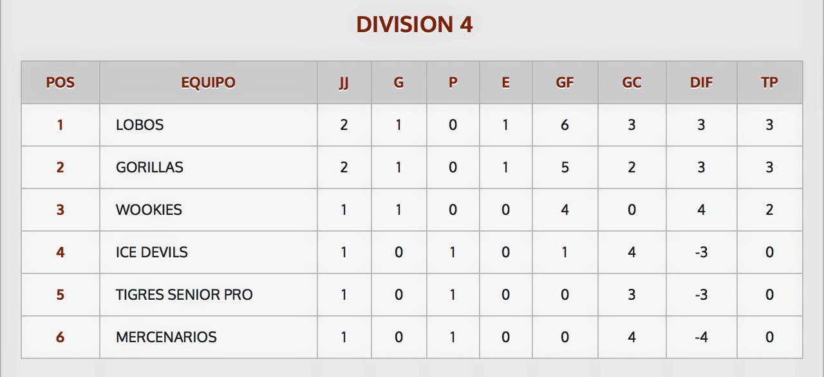Screen dimensions: 824x377
Task: Select the P column header
Action: coord(453,82)
